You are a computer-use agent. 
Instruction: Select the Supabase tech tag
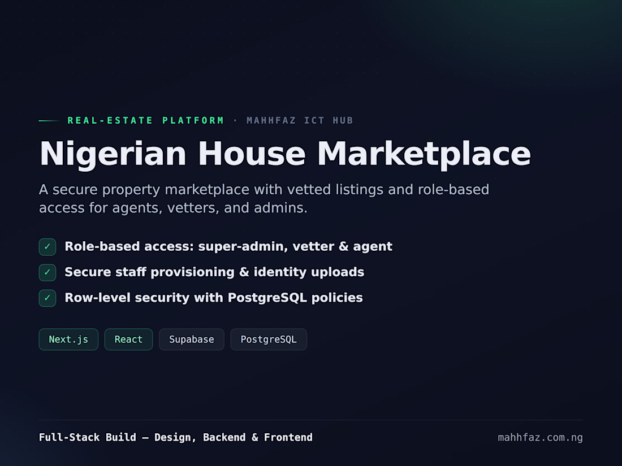pos(192,339)
